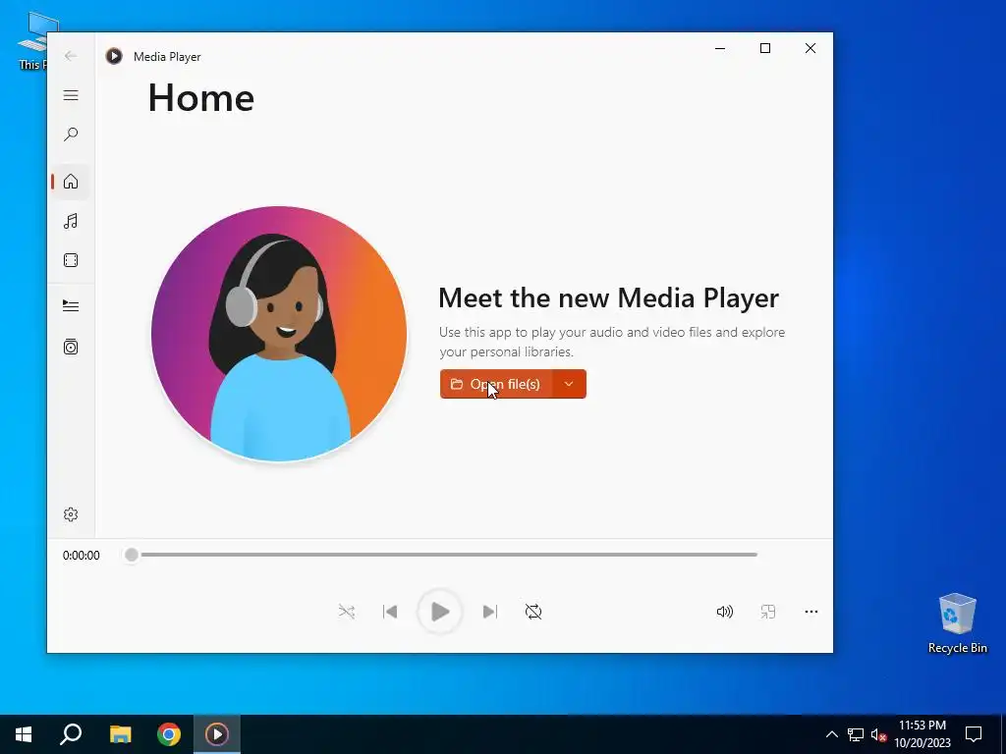The width and height of the screenshot is (1006, 754).
Task: Select This PC desktop icon
Action: (x=31, y=40)
